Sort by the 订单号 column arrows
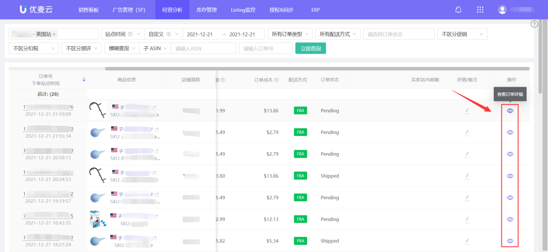 84,80
